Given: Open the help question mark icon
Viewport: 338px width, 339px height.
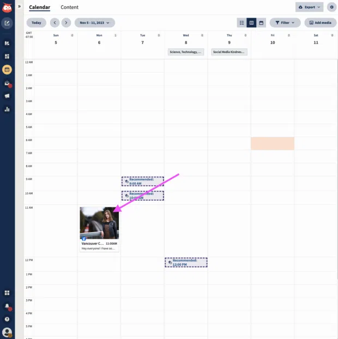Looking at the screenshot, I should 7,319.
